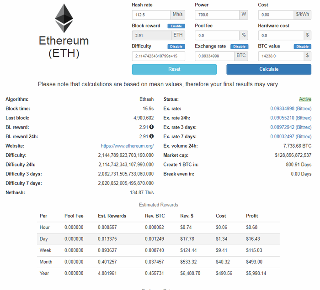This screenshot has height=290, width=320.
Task: Click the Profit column header
Action: coord(252,216)
